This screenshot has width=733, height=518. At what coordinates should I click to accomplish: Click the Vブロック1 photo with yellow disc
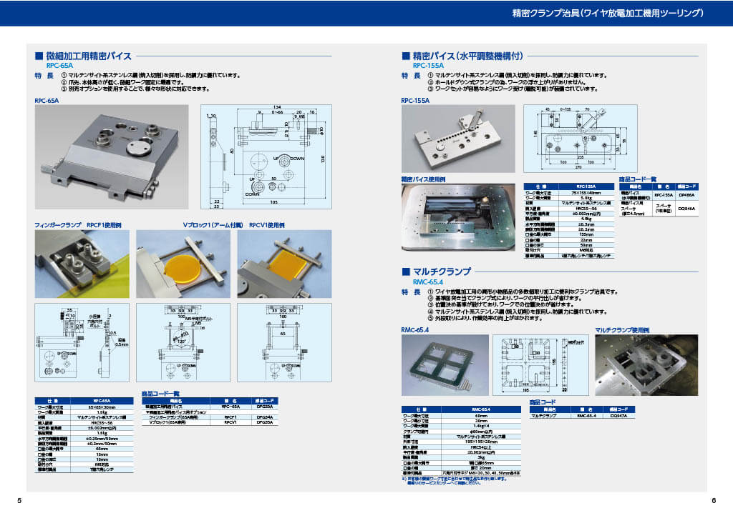[x=183, y=264]
